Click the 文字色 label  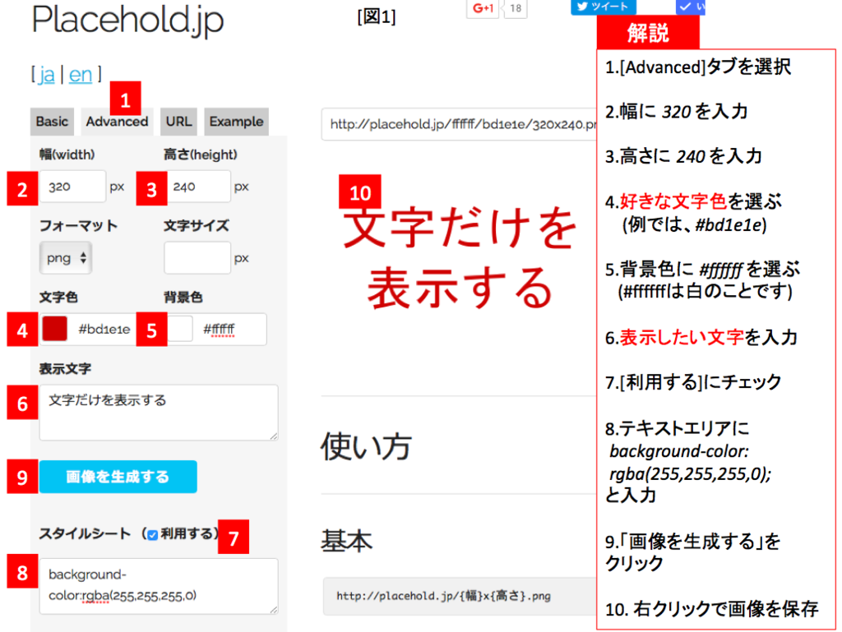(58, 298)
